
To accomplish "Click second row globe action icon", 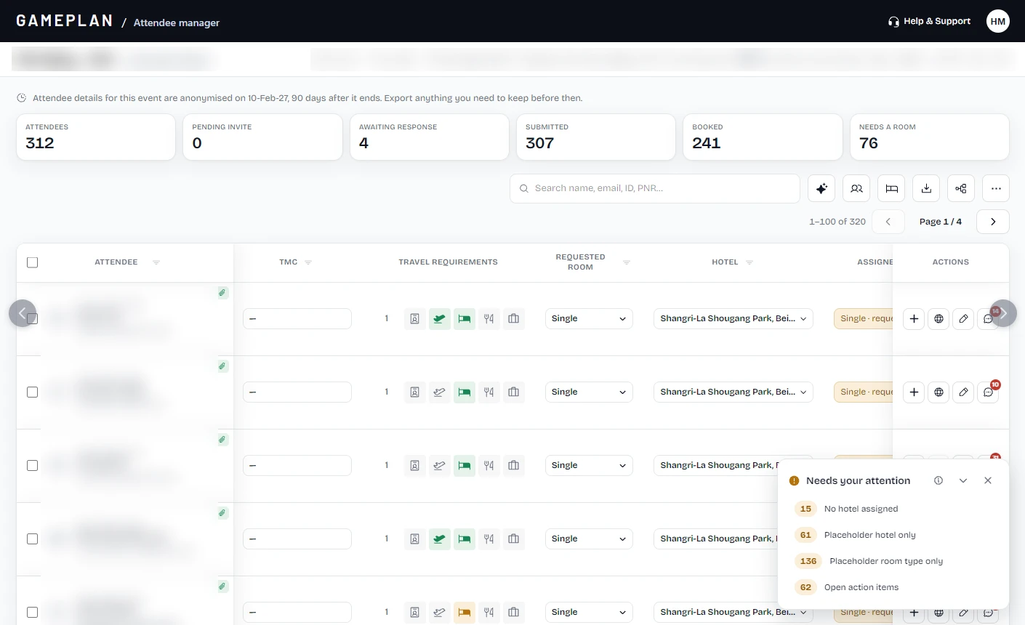I will pyautogui.click(x=938, y=392).
